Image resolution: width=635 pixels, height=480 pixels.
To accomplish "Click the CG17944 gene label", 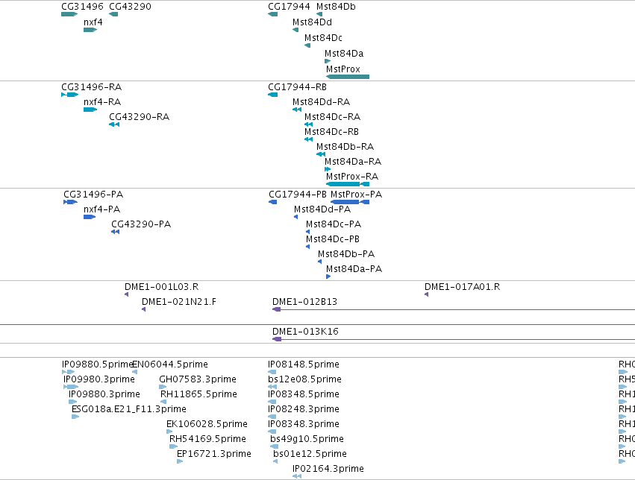I will point(289,7).
